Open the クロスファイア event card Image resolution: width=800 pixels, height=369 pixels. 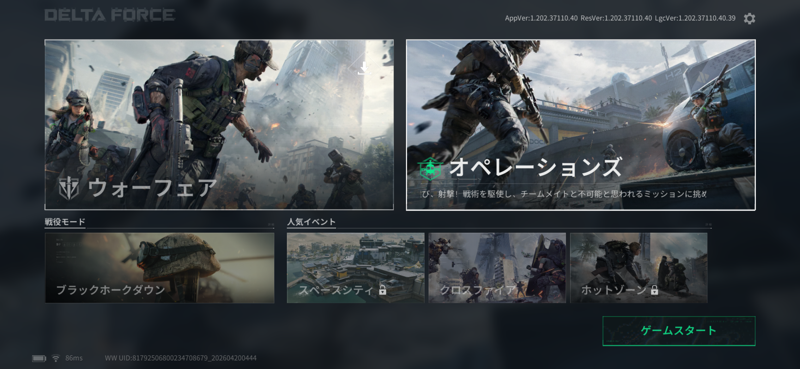point(497,268)
